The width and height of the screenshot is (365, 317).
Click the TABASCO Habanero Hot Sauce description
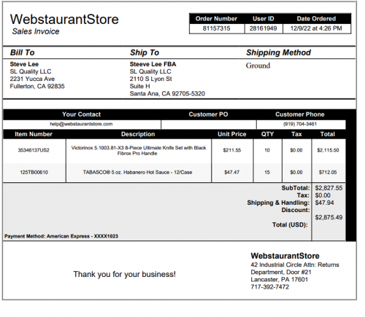[138, 172]
